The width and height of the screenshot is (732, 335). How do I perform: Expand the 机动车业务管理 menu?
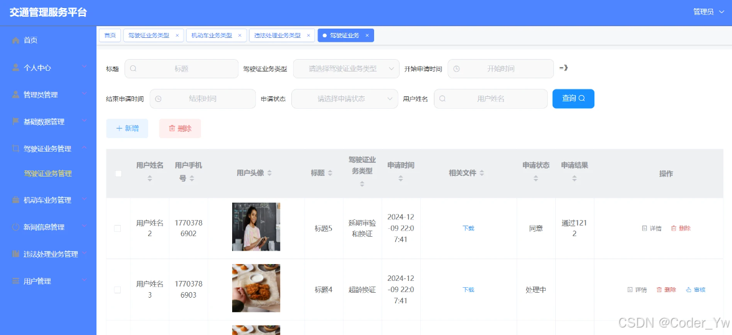click(85, 199)
